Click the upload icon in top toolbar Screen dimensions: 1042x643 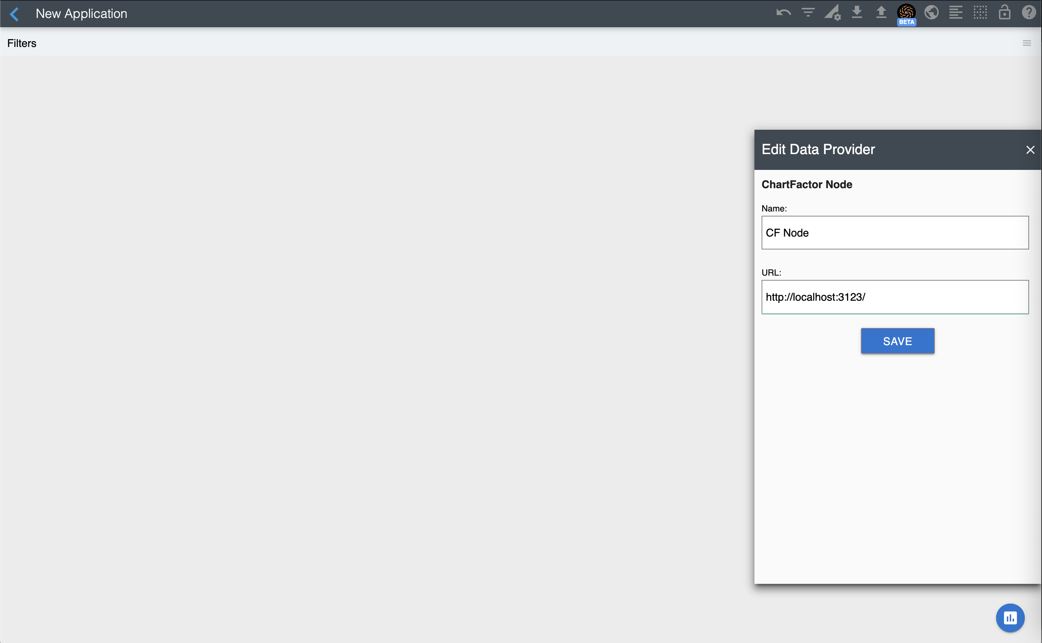click(881, 13)
